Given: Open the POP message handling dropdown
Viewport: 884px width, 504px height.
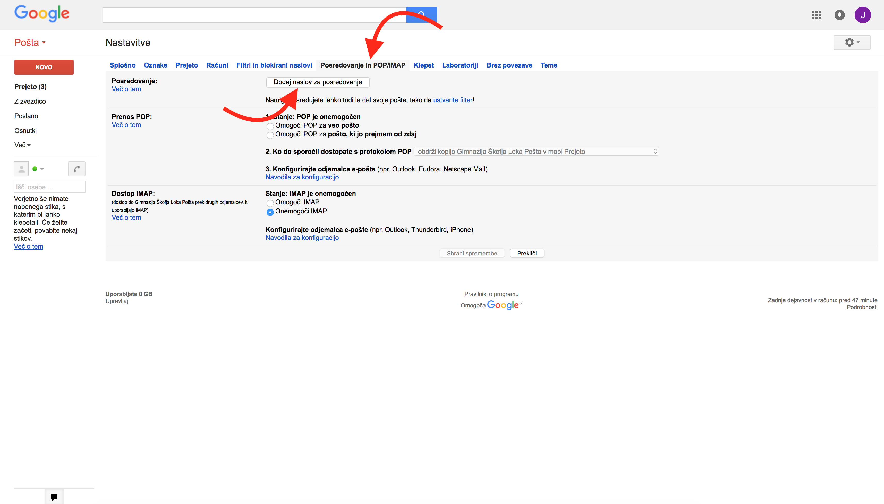Looking at the screenshot, I should pyautogui.click(x=536, y=152).
